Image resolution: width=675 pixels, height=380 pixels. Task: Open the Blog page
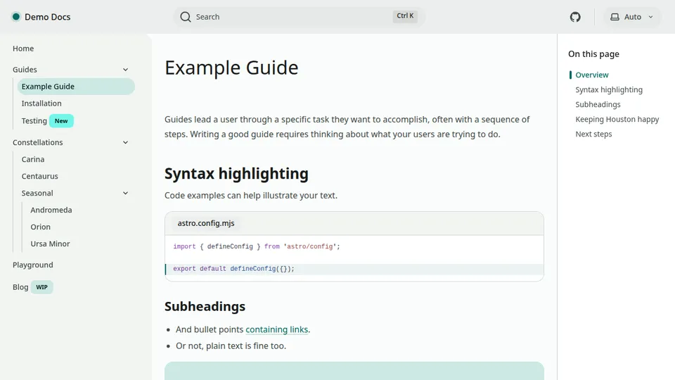[x=20, y=287]
